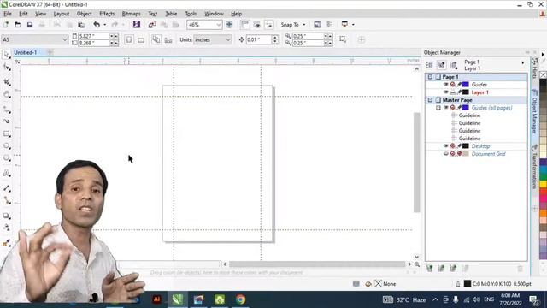Open the Units inches dropdown
This screenshot has width=547, height=308.
(228, 40)
